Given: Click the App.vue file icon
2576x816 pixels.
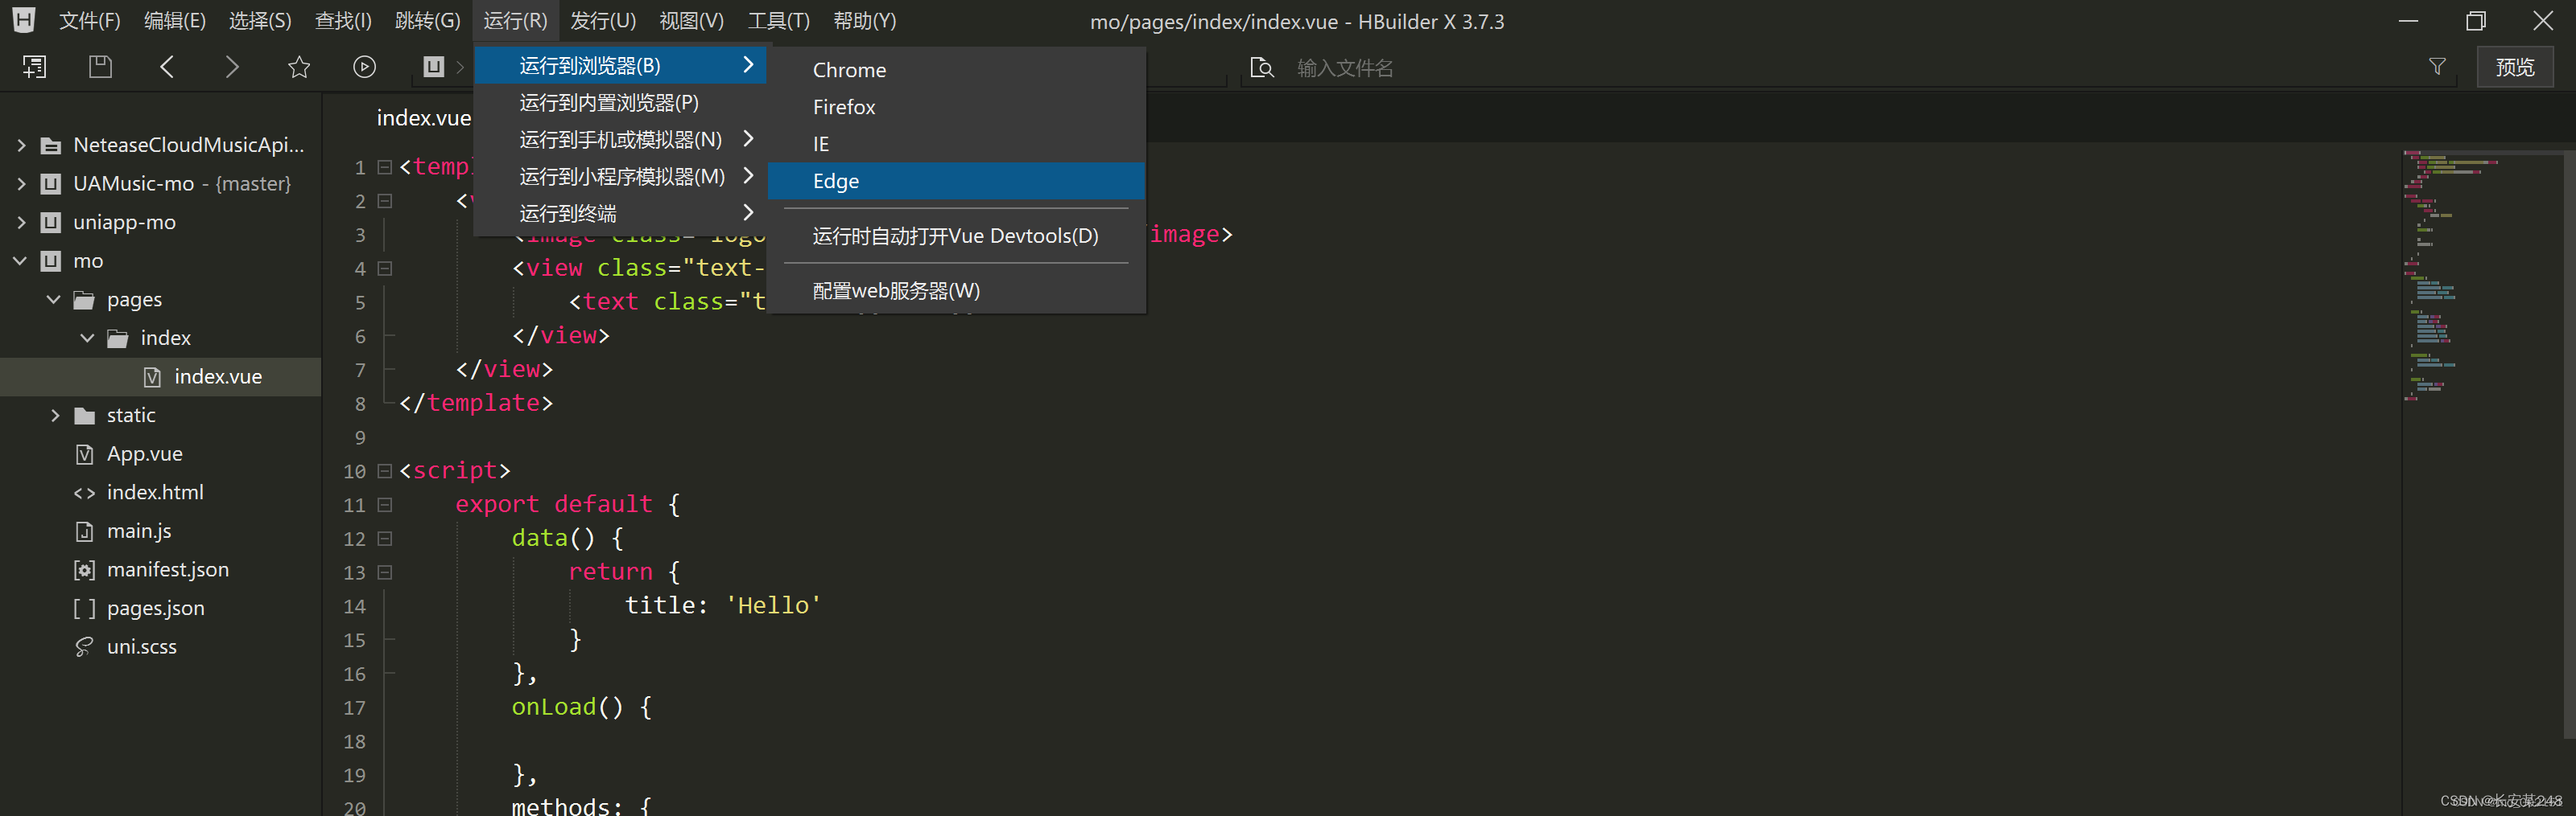Looking at the screenshot, I should (85, 454).
